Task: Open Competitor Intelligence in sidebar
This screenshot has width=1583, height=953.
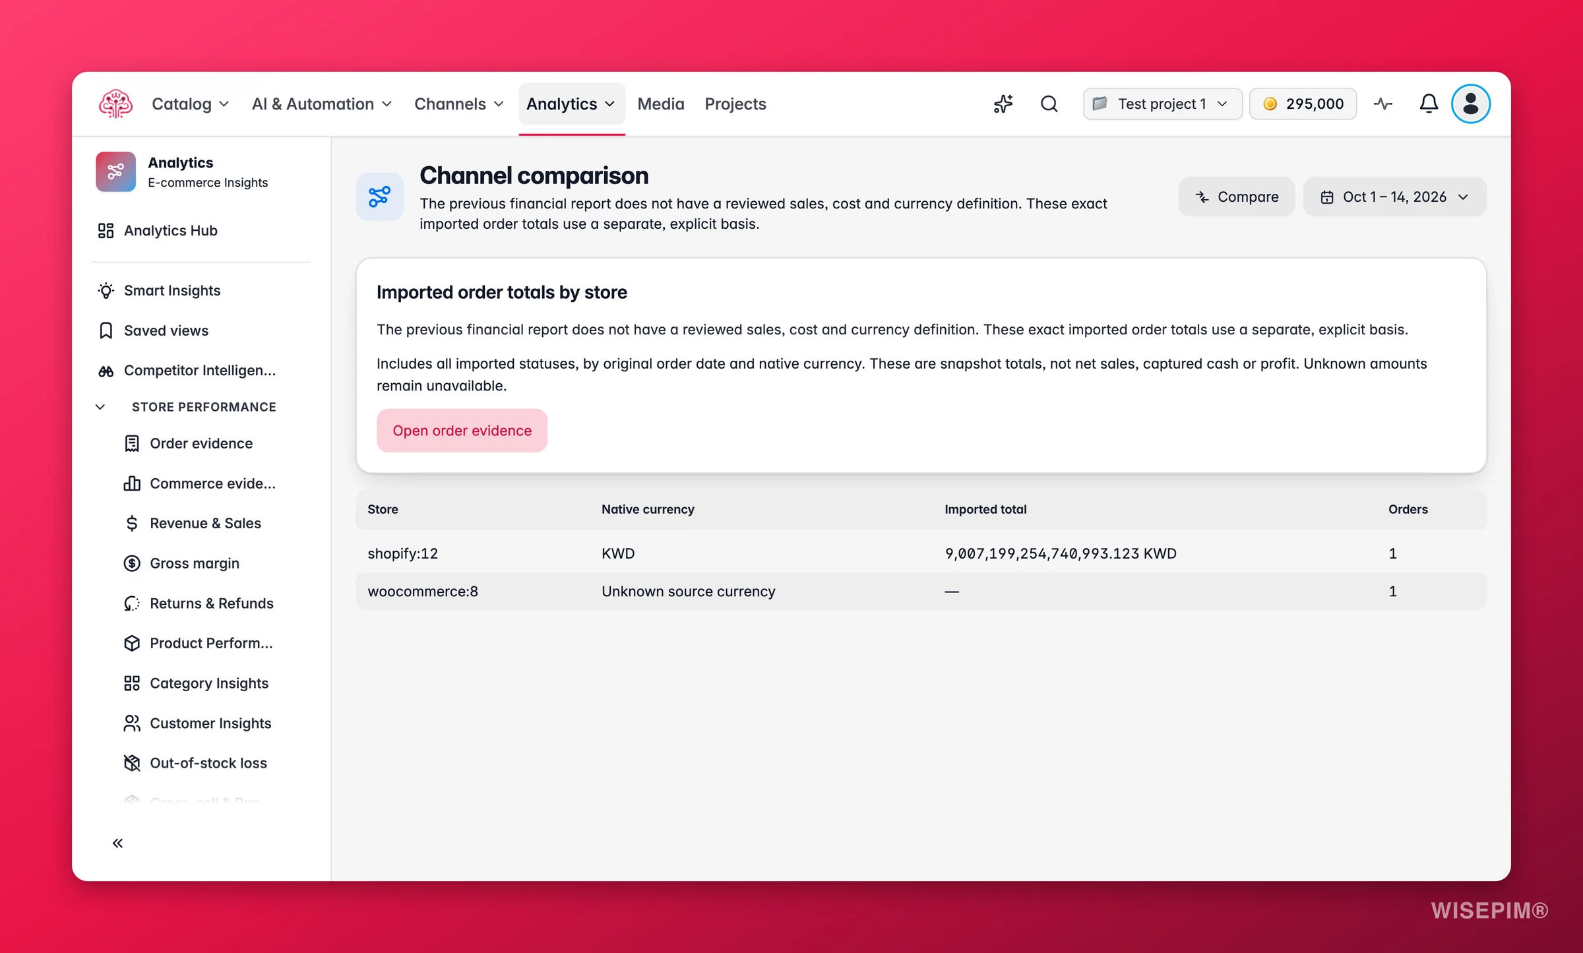Action: 201,370
